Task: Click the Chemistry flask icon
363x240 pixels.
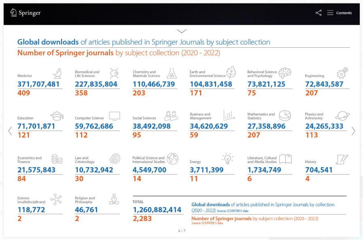Action: click(172, 73)
